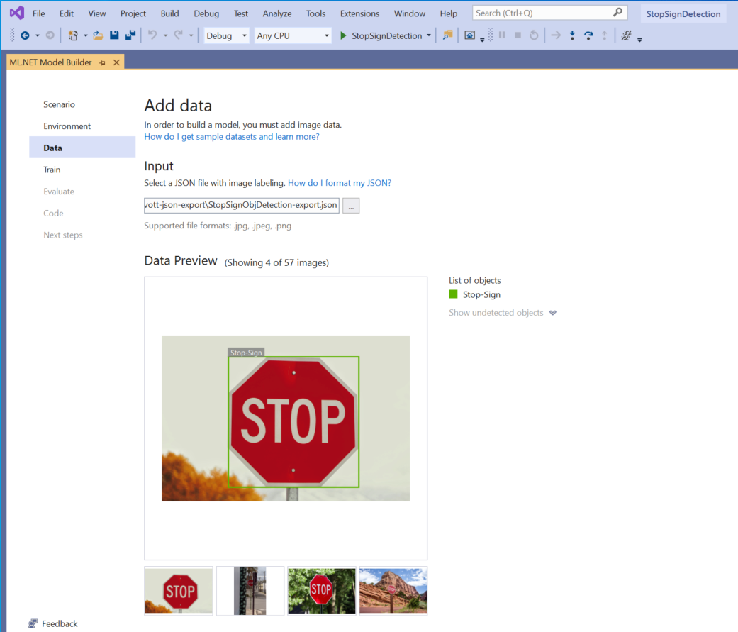Viewport: 738px width, 632px height.
Task: Click the How do I format my JSON link
Action: (x=340, y=182)
